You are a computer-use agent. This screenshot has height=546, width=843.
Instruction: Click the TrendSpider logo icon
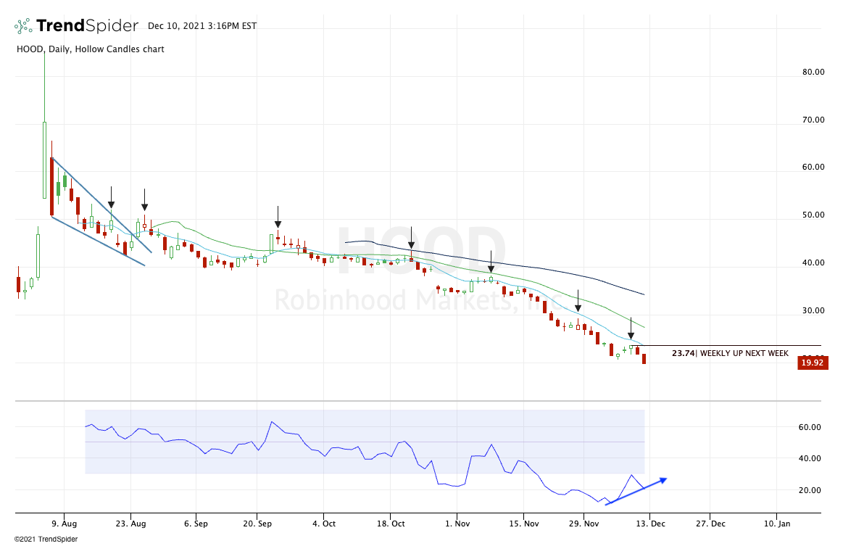(x=23, y=27)
